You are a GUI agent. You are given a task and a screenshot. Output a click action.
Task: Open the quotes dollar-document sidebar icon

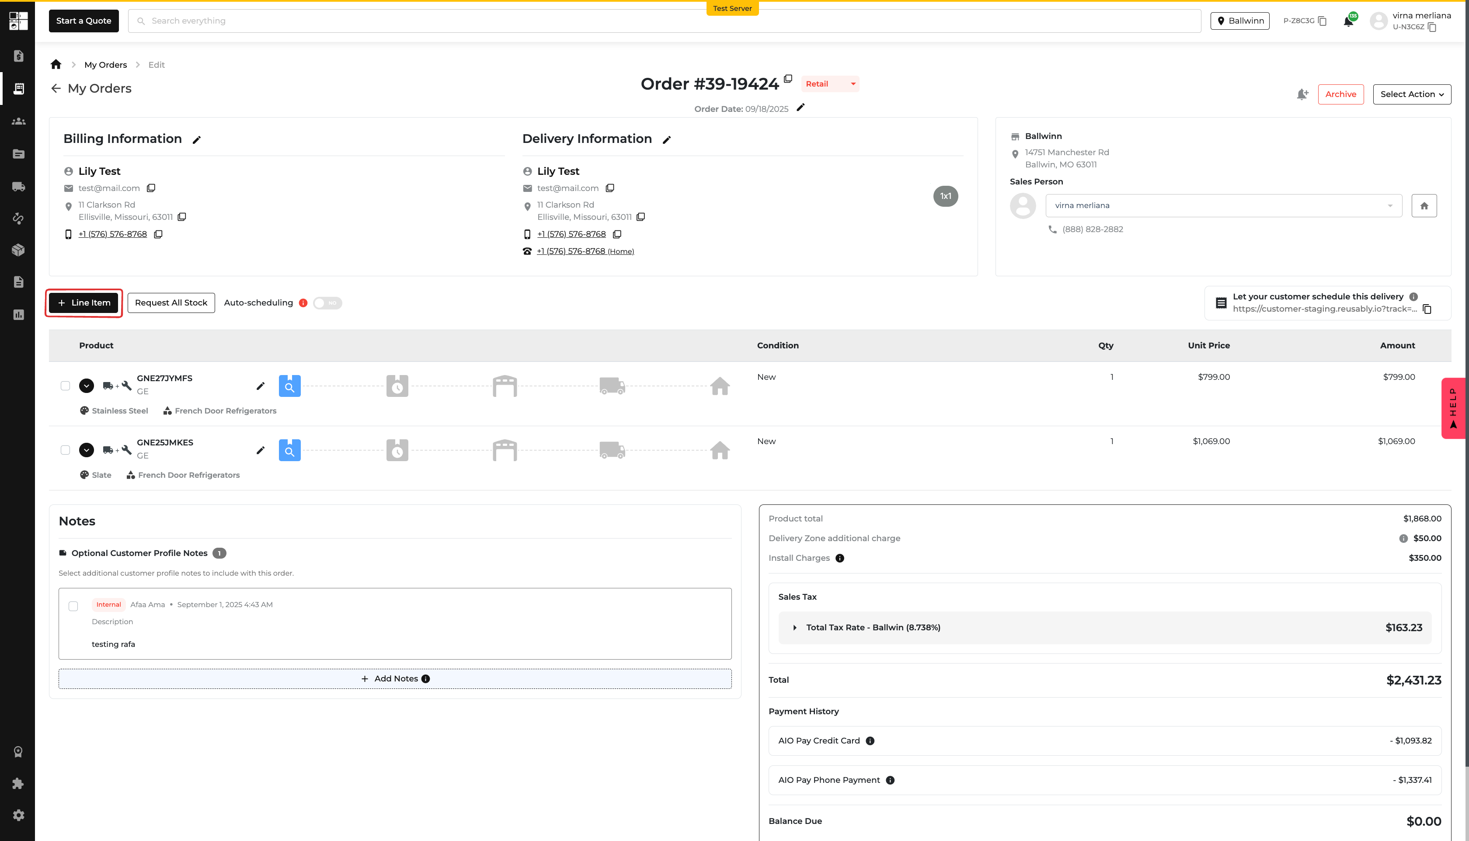(18, 56)
